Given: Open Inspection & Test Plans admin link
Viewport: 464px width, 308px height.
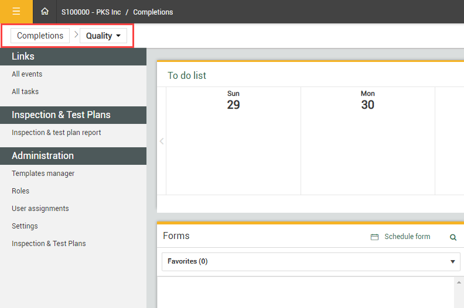Looking at the screenshot, I should [49, 244].
